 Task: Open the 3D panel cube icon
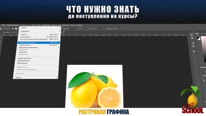194,52
